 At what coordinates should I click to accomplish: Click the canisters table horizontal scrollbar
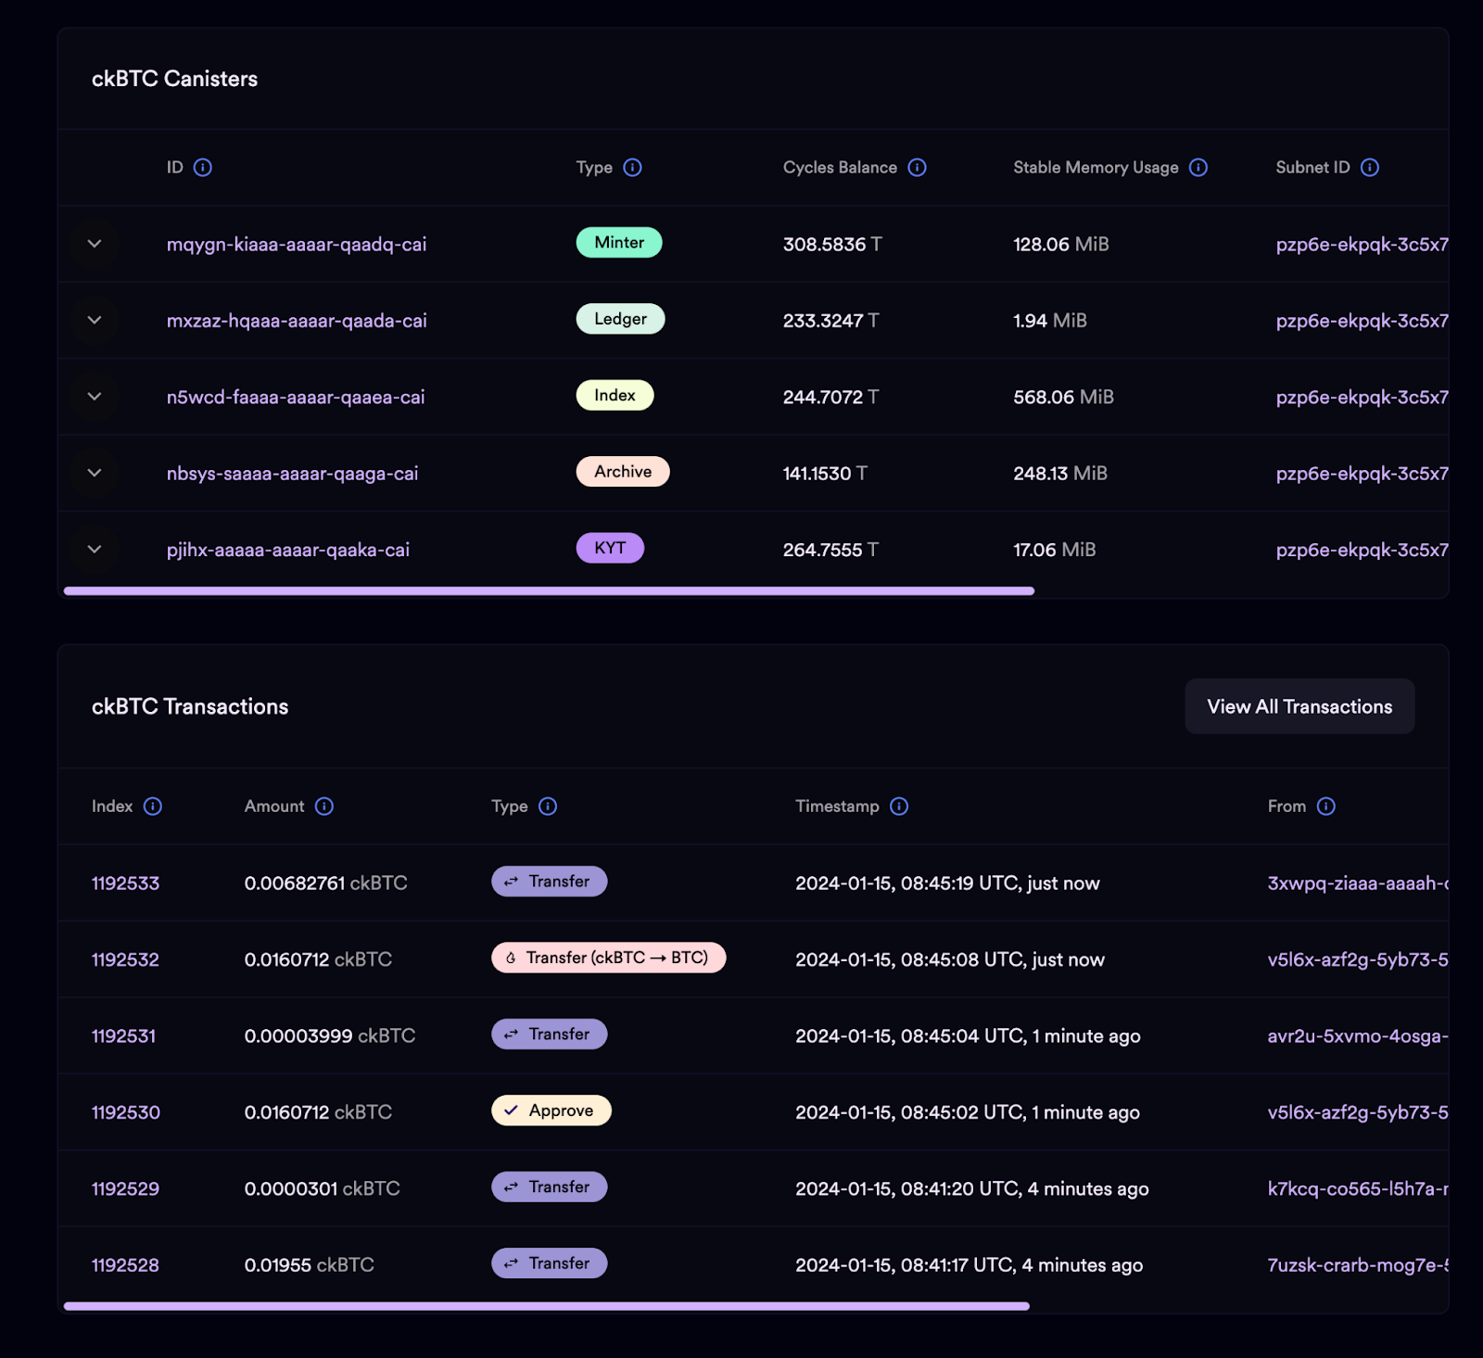[x=549, y=590]
